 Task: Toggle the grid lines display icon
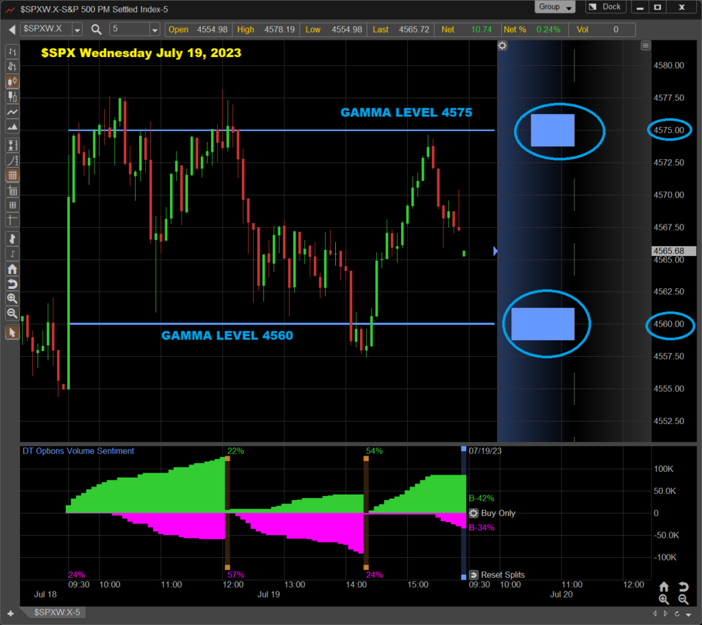[12, 175]
